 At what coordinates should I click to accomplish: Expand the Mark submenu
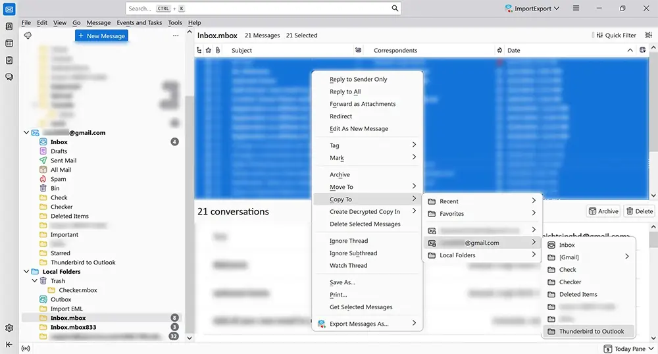pyautogui.click(x=368, y=157)
